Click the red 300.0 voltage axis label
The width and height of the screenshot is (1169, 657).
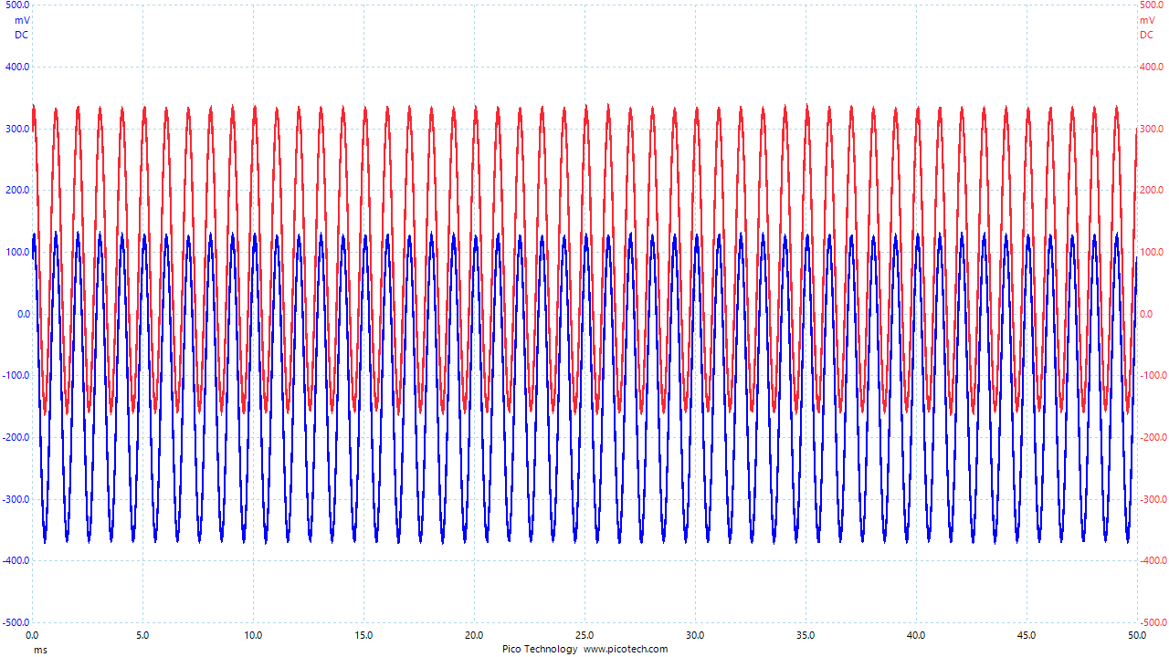(1153, 129)
